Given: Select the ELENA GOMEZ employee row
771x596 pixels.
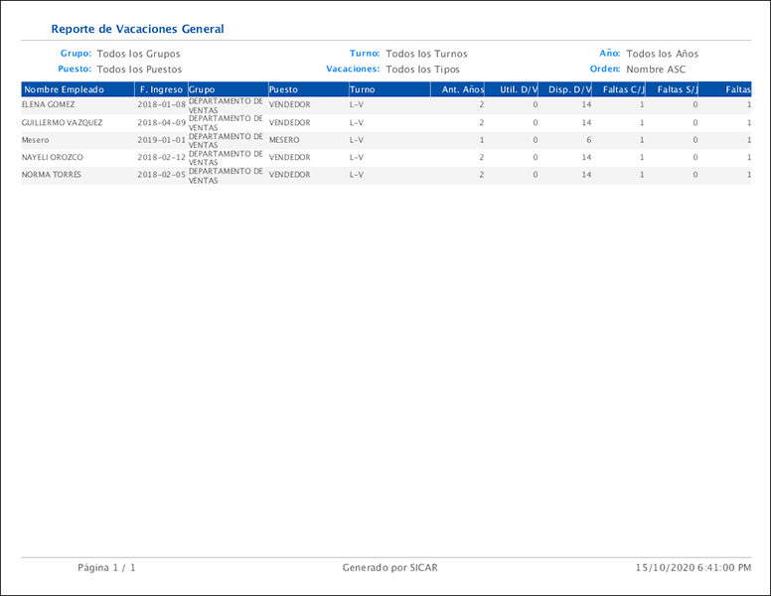Looking at the screenshot, I should [x=49, y=105].
